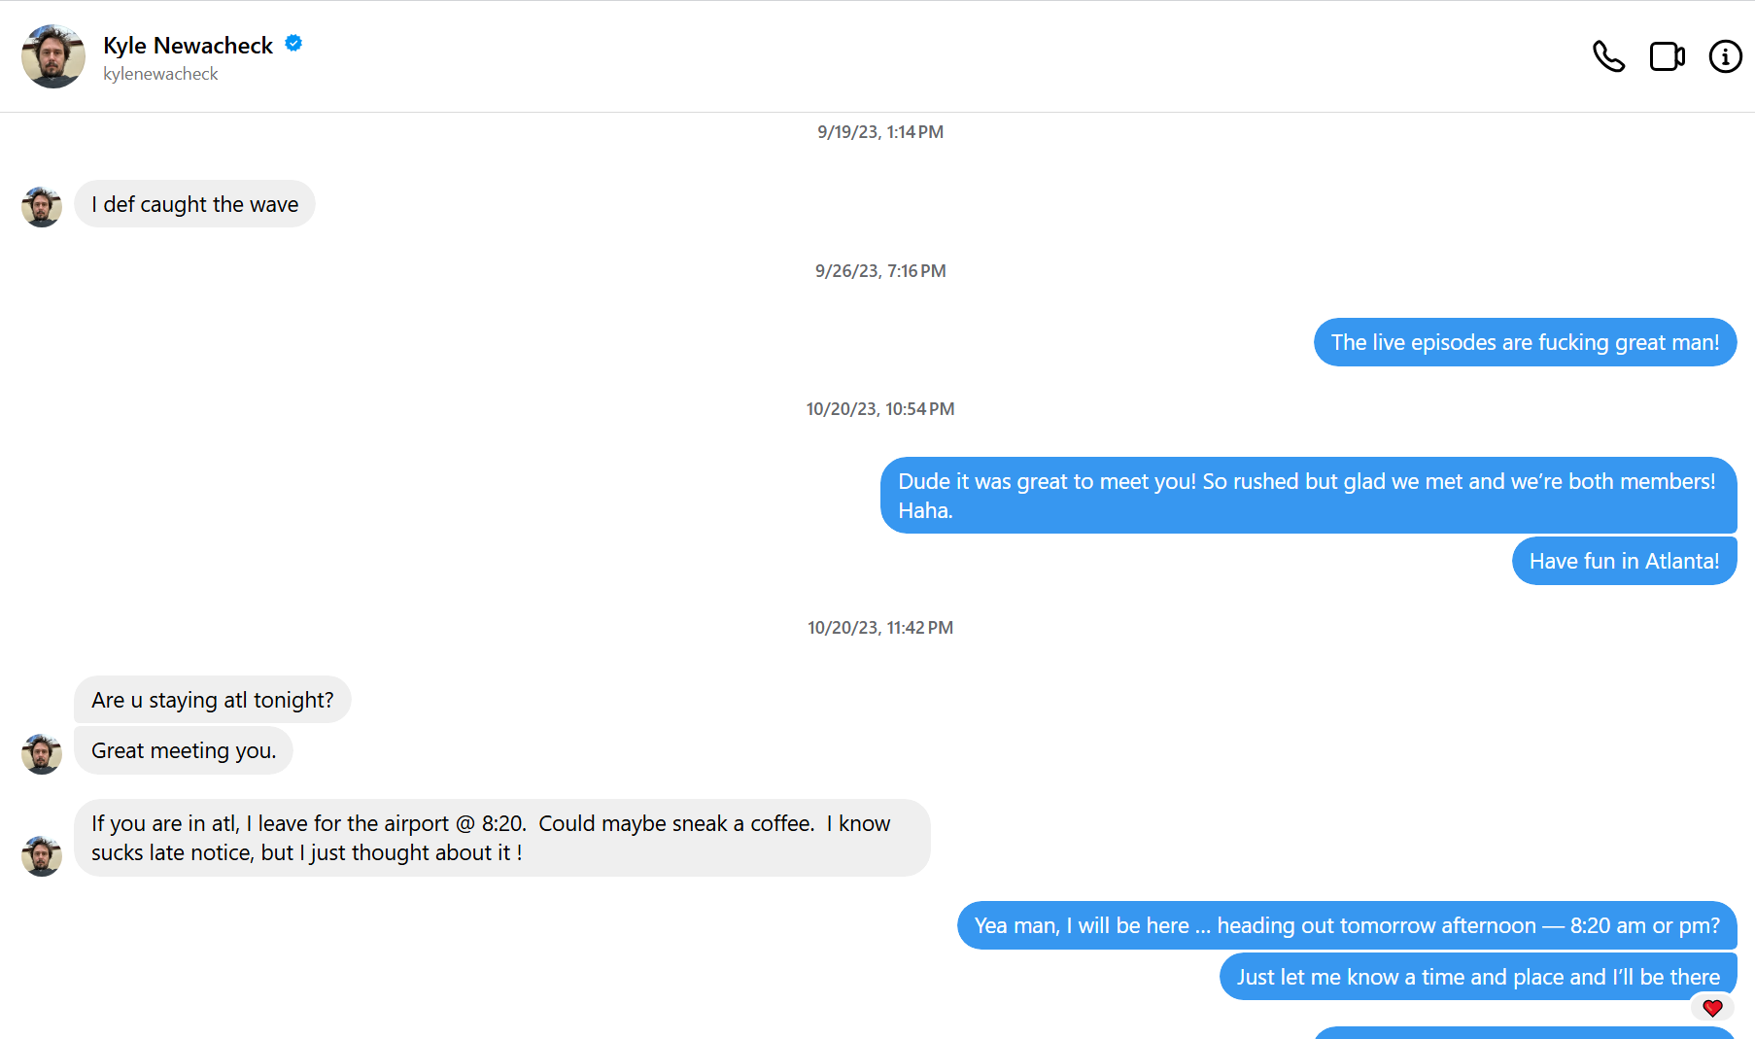Click the blue verified badge beside the name
Screen dimensions: 1755x1039
[293, 44]
